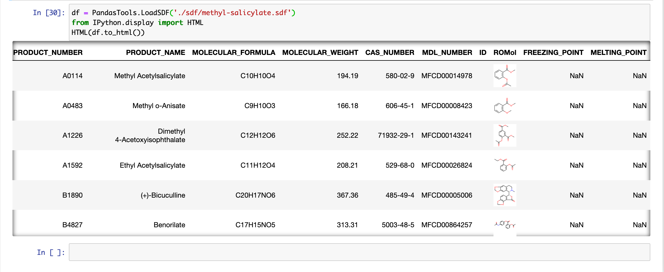This screenshot has height=272, width=664.
Task: Click the melting point NaN for Benorilate
Action: (640, 225)
